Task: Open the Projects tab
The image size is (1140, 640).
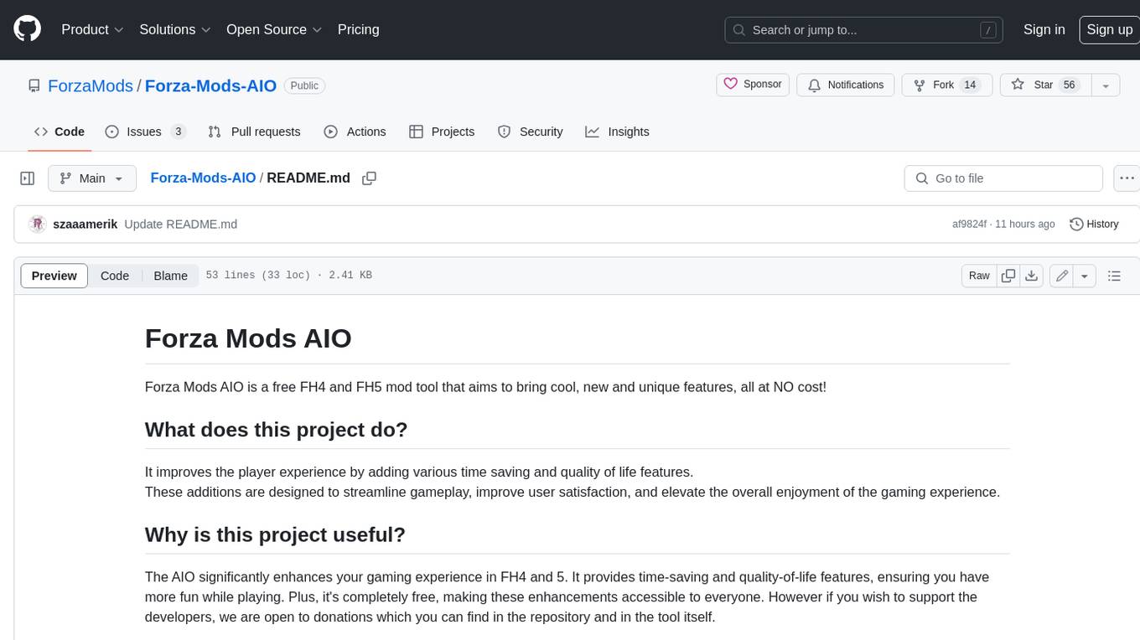Action: [442, 132]
